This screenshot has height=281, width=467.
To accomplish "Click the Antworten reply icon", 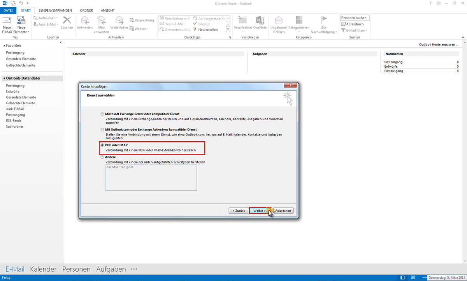I will pos(84,20).
